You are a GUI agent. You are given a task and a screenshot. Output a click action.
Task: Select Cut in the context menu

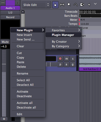(28, 53)
